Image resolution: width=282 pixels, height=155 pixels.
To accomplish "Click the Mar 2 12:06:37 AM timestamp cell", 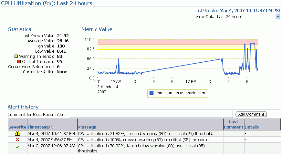I will pos(51,146).
